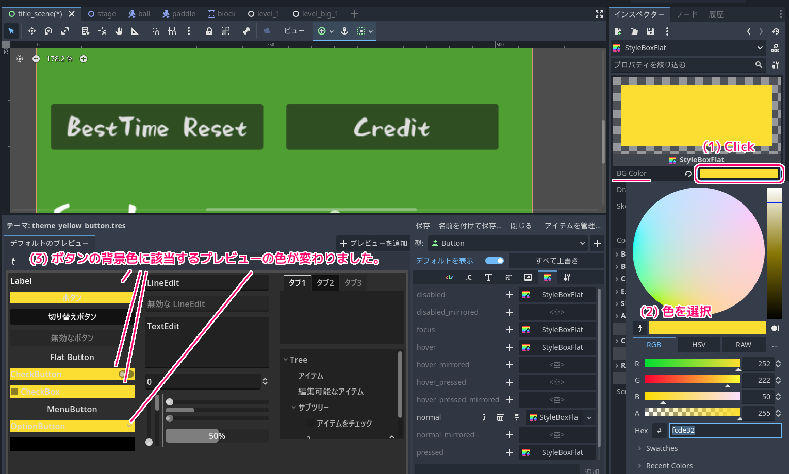Image resolution: width=789 pixels, height=474 pixels.
Task: Select the color items tab icon
Action: (x=450, y=277)
